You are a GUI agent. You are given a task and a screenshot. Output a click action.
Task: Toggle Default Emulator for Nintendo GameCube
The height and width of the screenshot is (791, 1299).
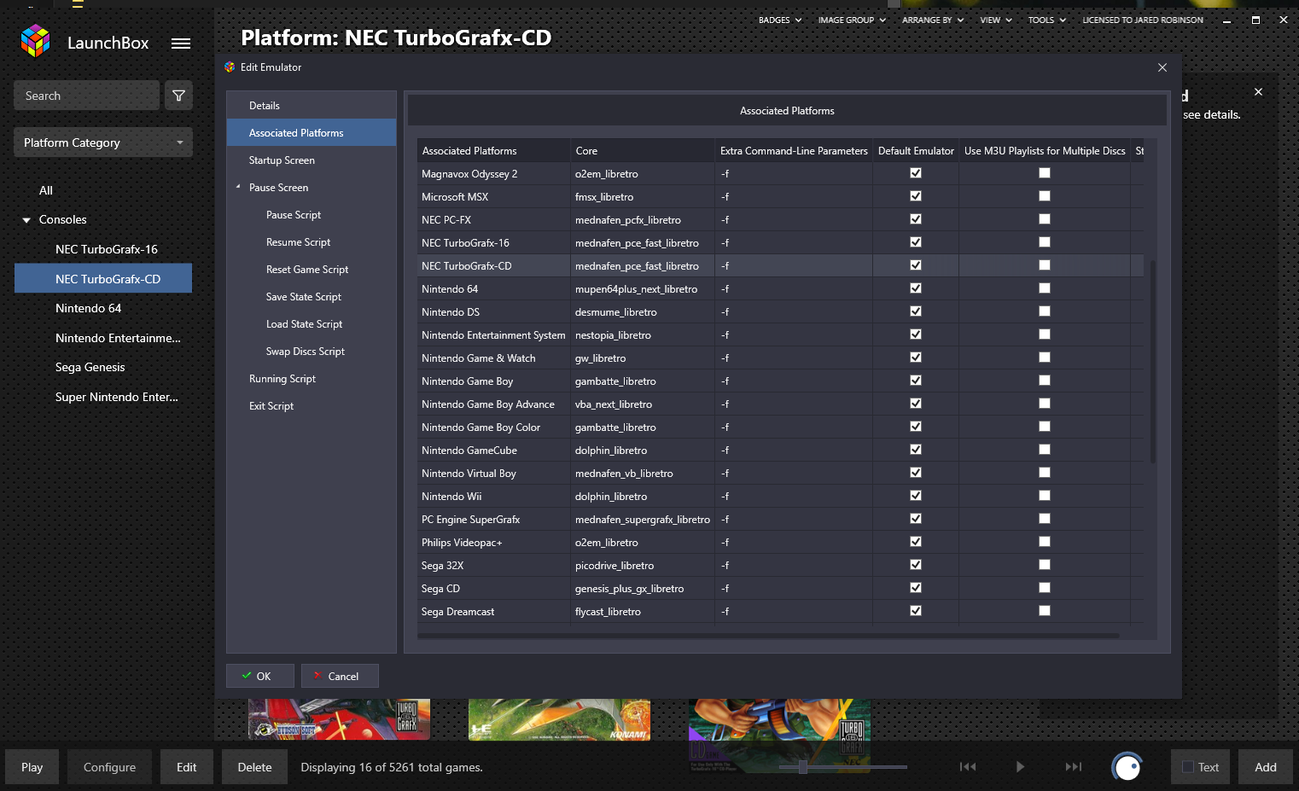[x=916, y=450]
